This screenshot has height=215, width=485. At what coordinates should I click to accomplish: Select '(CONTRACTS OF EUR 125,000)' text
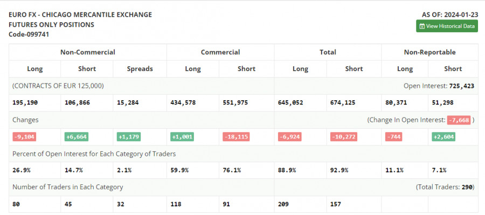58,86
